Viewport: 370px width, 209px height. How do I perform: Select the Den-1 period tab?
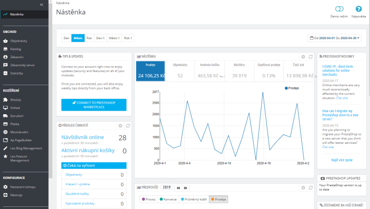click(100, 38)
